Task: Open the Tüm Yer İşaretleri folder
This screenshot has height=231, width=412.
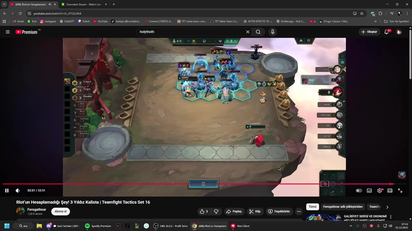Action: coord(397,21)
